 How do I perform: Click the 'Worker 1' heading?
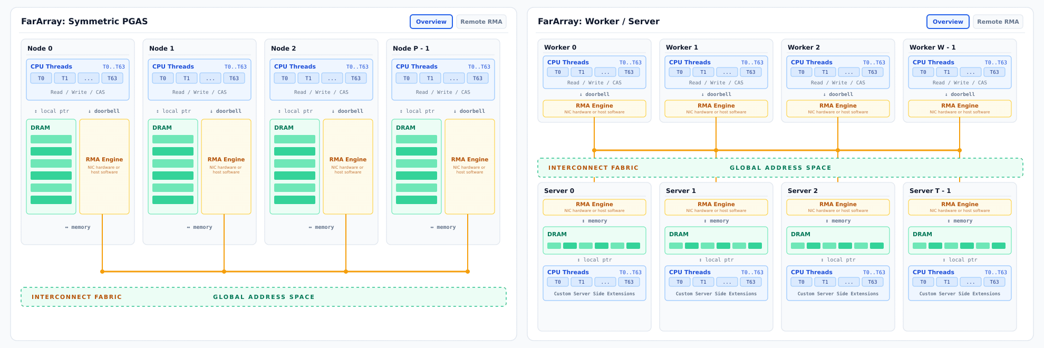point(682,47)
